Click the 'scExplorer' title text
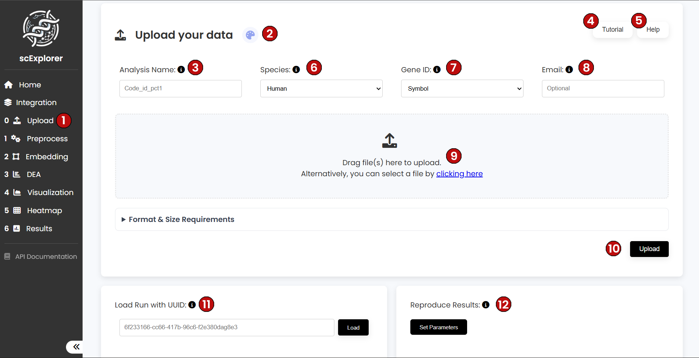Image resolution: width=699 pixels, height=358 pixels. [x=41, y=58]
